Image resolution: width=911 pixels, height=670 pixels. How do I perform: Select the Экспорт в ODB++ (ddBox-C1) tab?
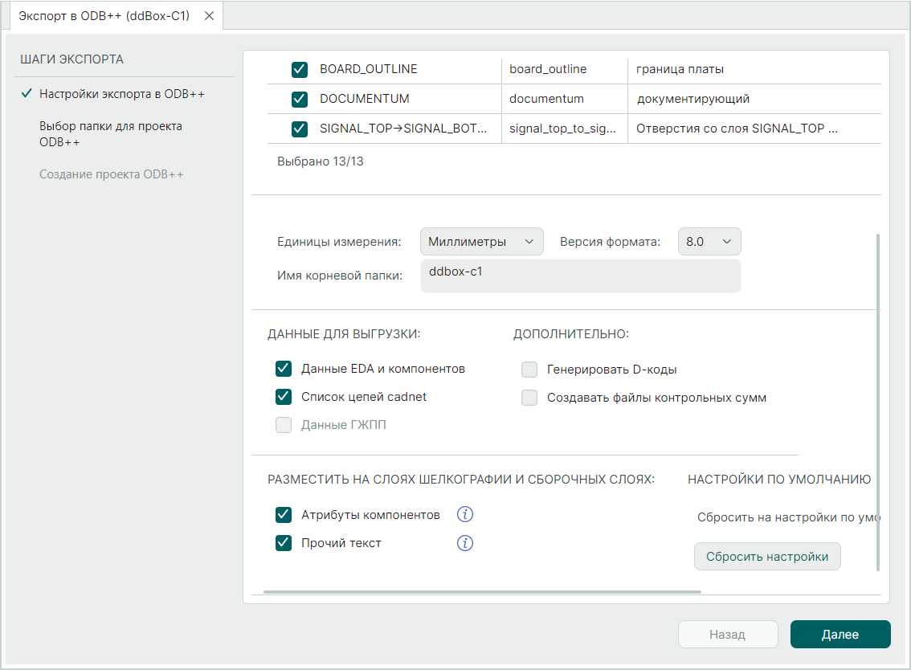pos(104,16)
